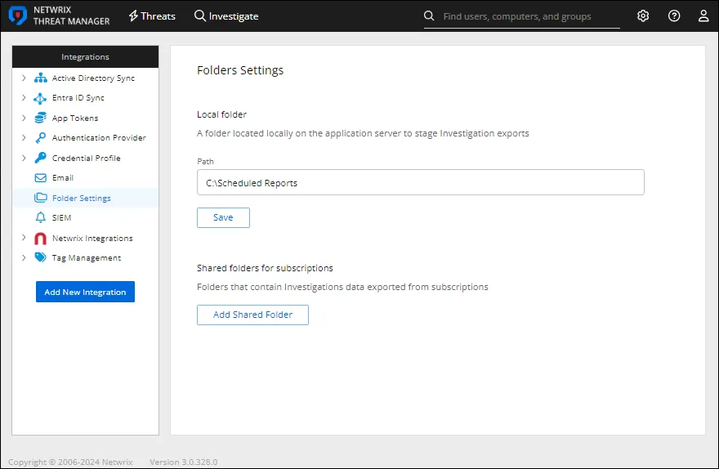Click the local folder Path input field
Image resolution: width=719 pixels, height=469 pixels.
pos(421,182)
